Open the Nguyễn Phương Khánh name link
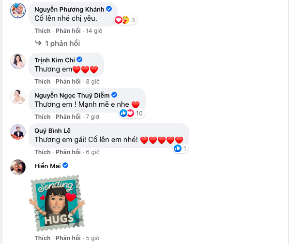The height and width of the screenshot is (244, 289). 69,9
